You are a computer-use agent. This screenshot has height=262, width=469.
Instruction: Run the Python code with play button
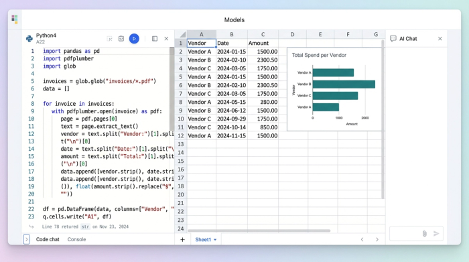pos(134,39)
